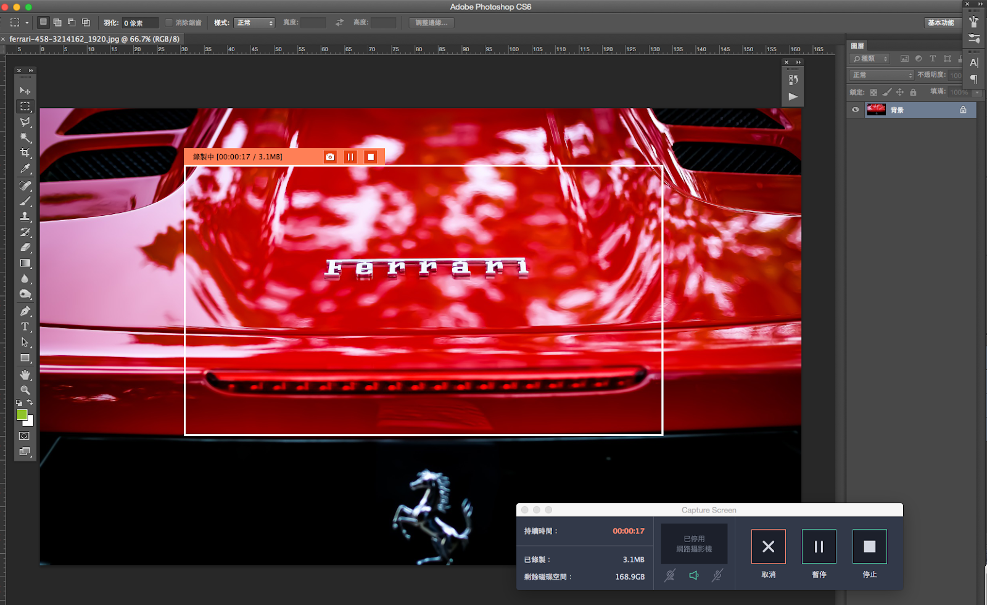The height and width of the screenshot is (605, 987).
Task: Select the Zoom tool
Action: pyautogui.click(x=25, y=390)
